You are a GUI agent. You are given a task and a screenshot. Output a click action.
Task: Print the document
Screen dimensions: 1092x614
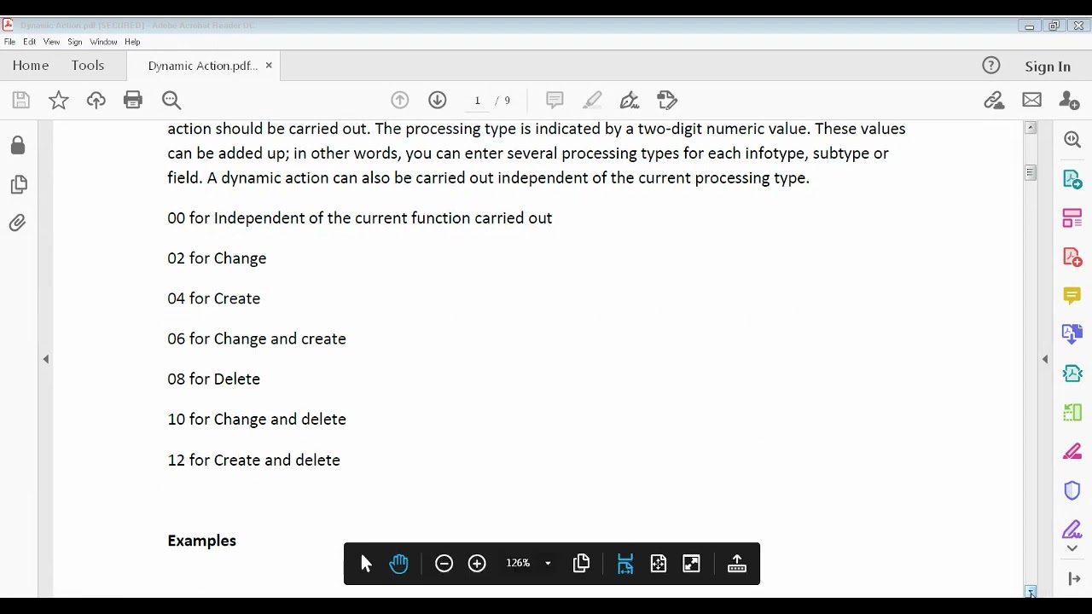[133, 101]
